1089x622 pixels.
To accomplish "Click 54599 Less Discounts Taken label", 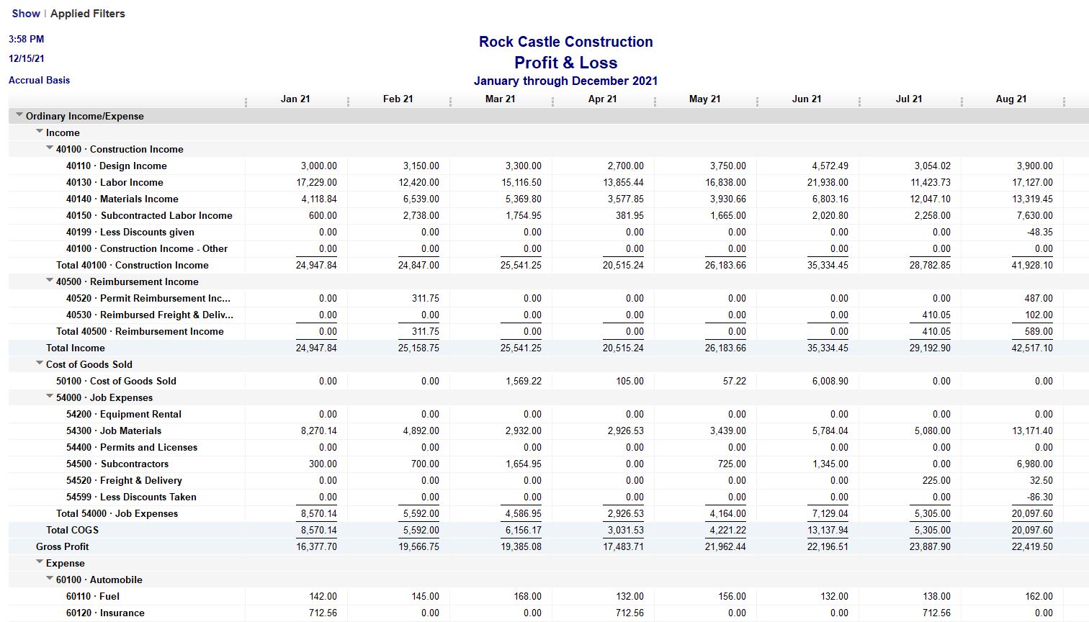I will (131, 497).
